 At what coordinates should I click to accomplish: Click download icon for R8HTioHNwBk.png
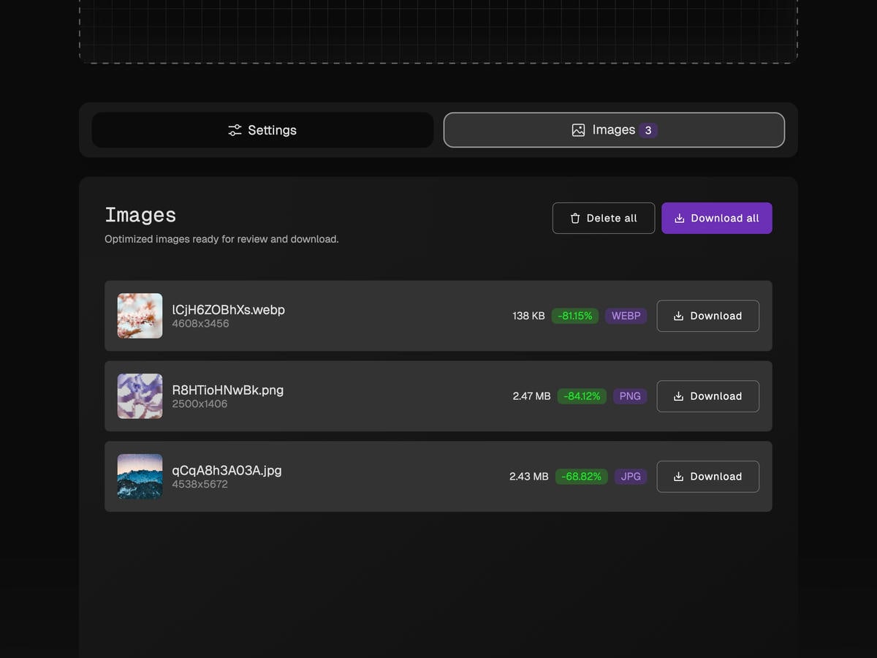(x=678, y=396)
